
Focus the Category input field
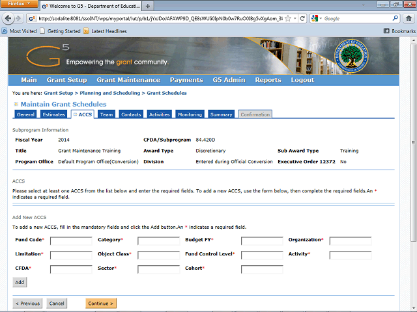click(x=158, y=241)
